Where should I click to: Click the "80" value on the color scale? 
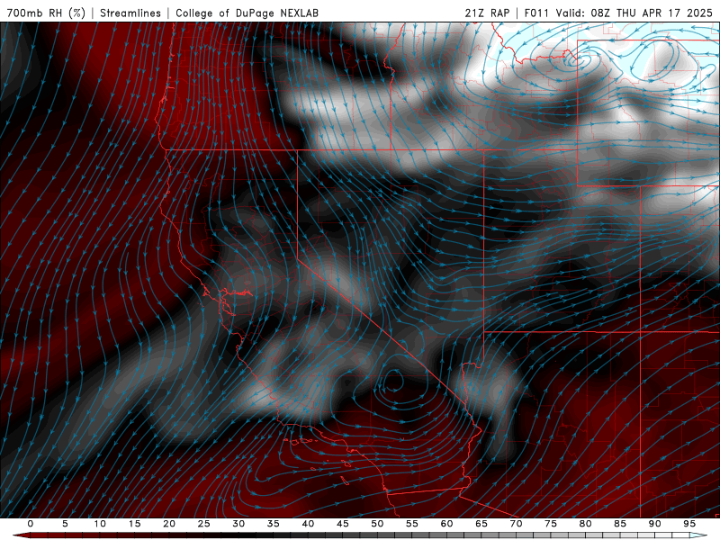coord(585,524)
